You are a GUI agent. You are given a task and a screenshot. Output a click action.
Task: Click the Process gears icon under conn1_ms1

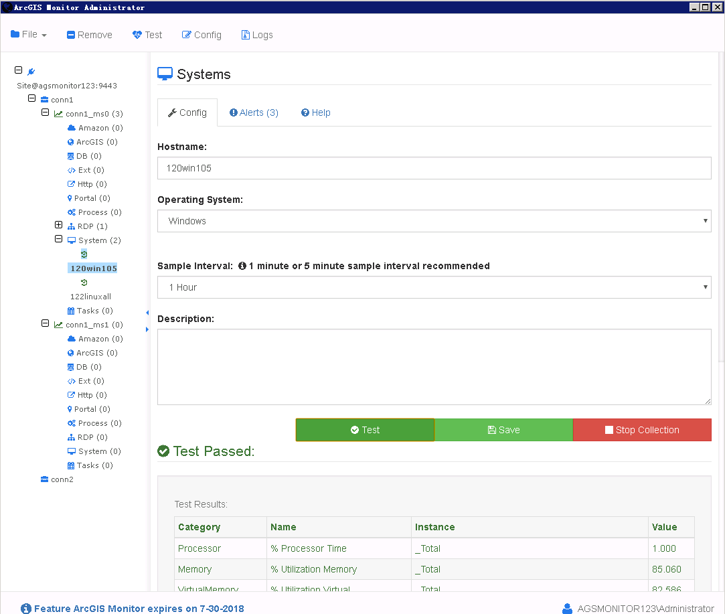[x=72, y=423]
